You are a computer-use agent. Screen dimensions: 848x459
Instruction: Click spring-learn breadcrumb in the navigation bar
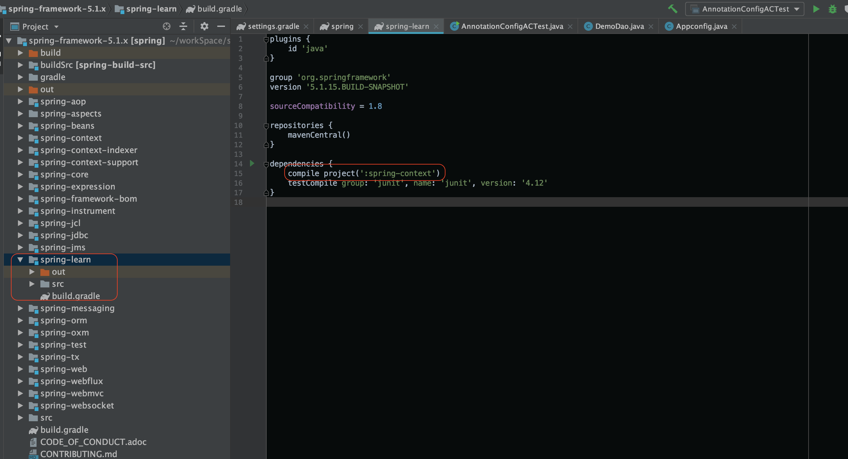(151, 9)
